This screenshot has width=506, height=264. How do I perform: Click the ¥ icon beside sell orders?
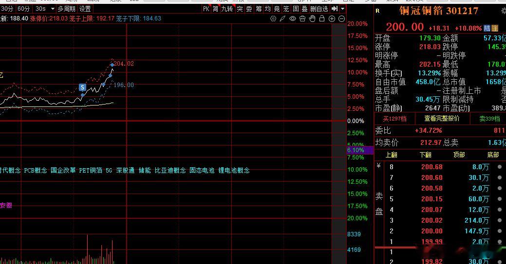(379, 166)
